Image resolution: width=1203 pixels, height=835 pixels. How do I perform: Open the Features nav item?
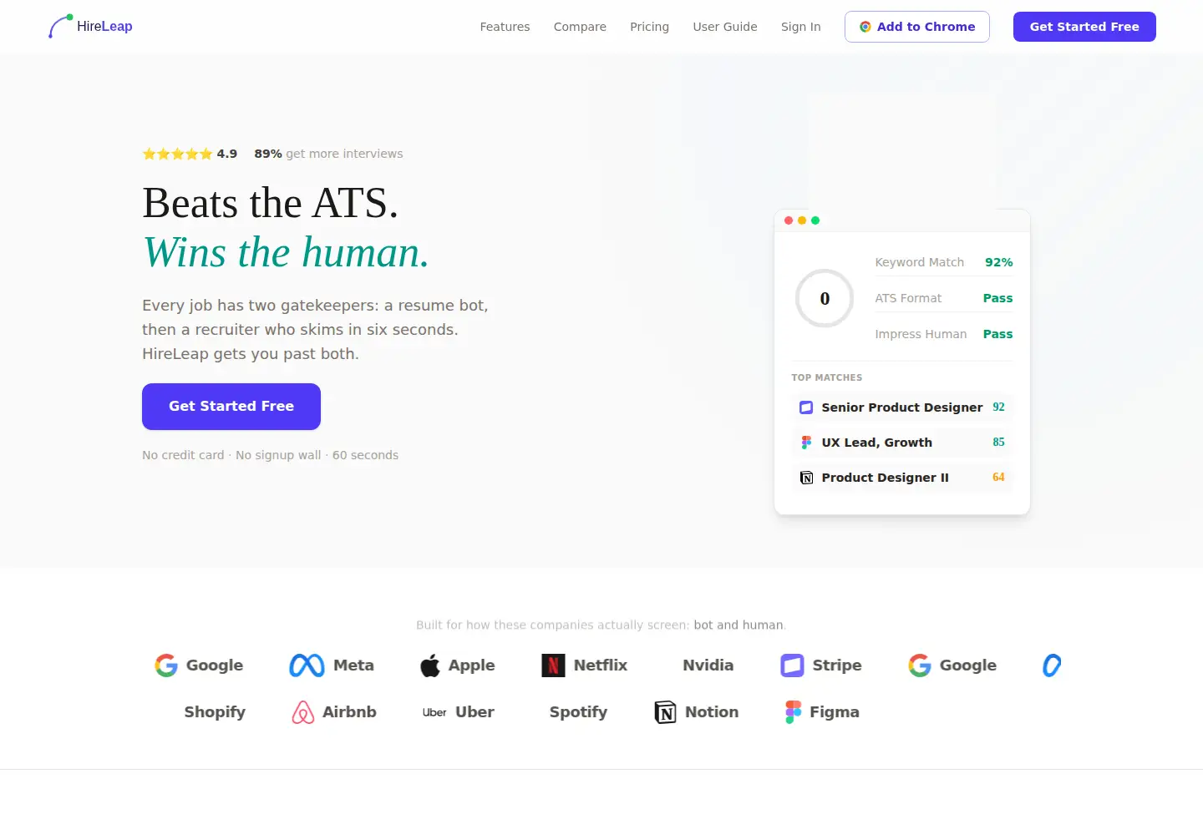coord(505,27)
